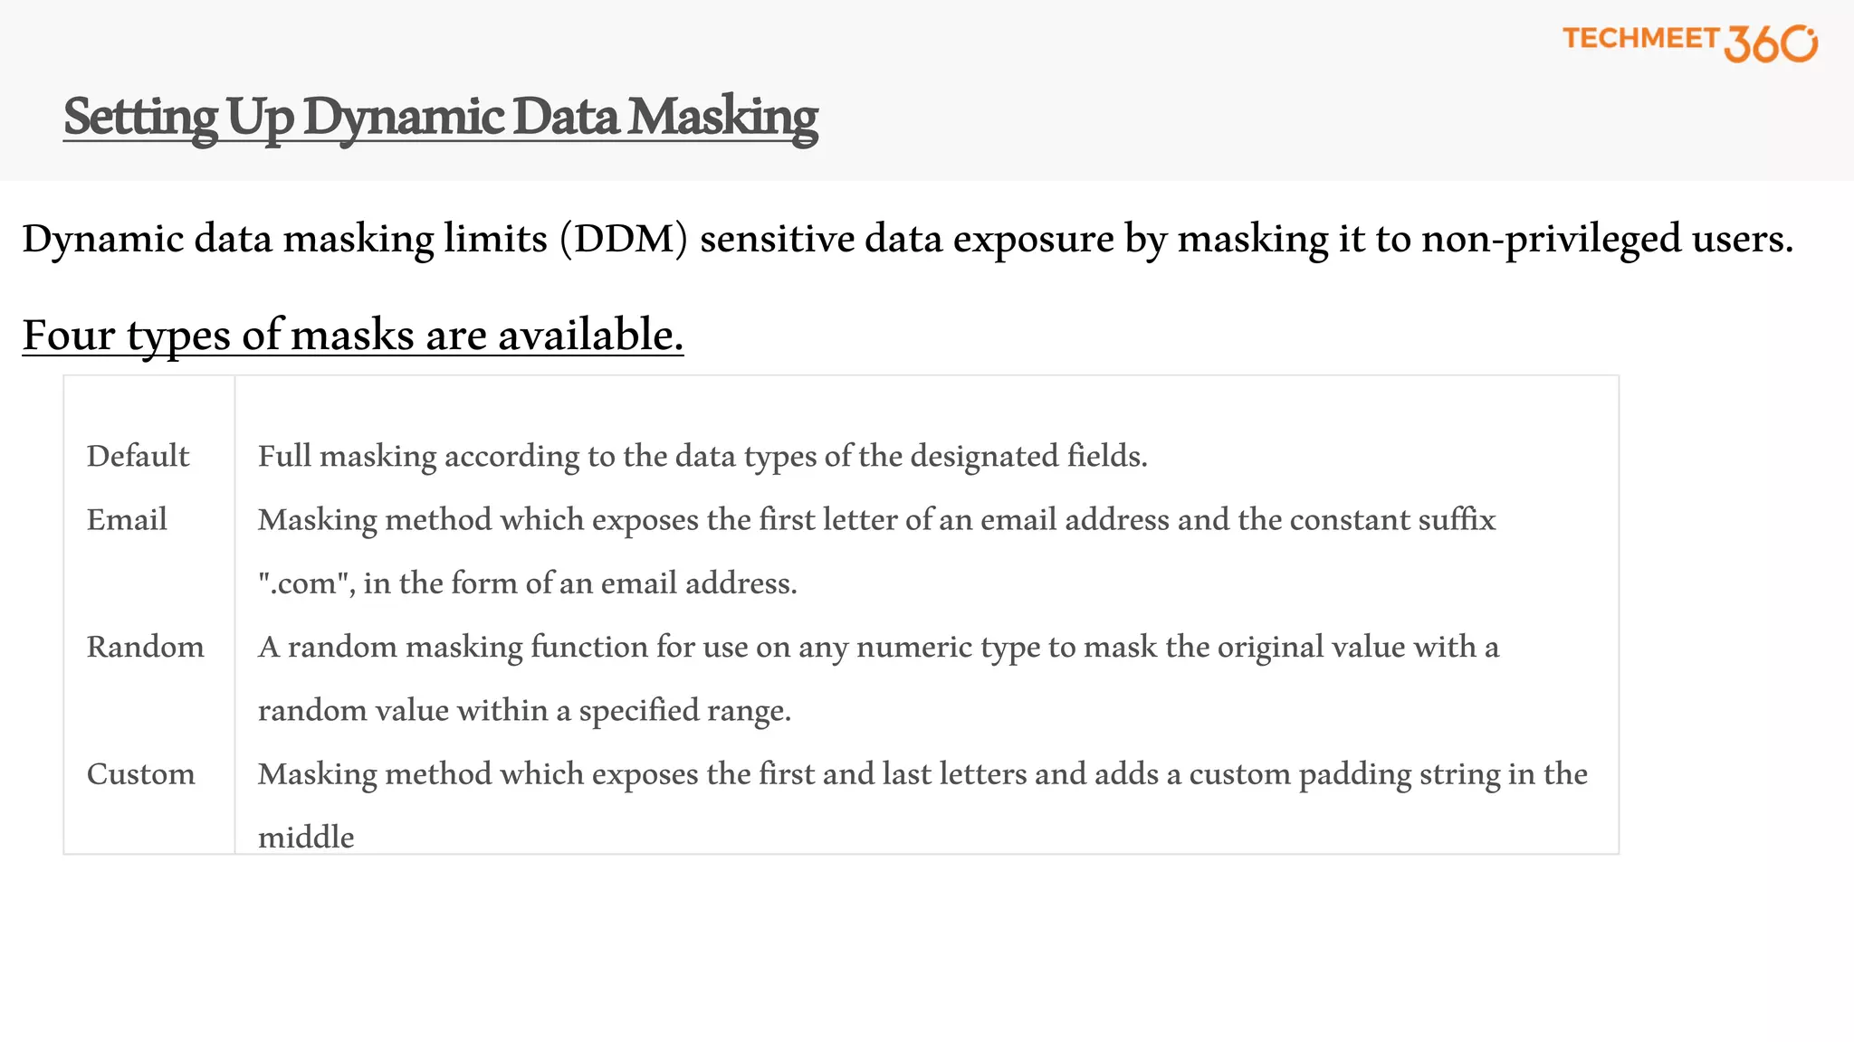Click the word middle in the Custom row

(306, 838)
